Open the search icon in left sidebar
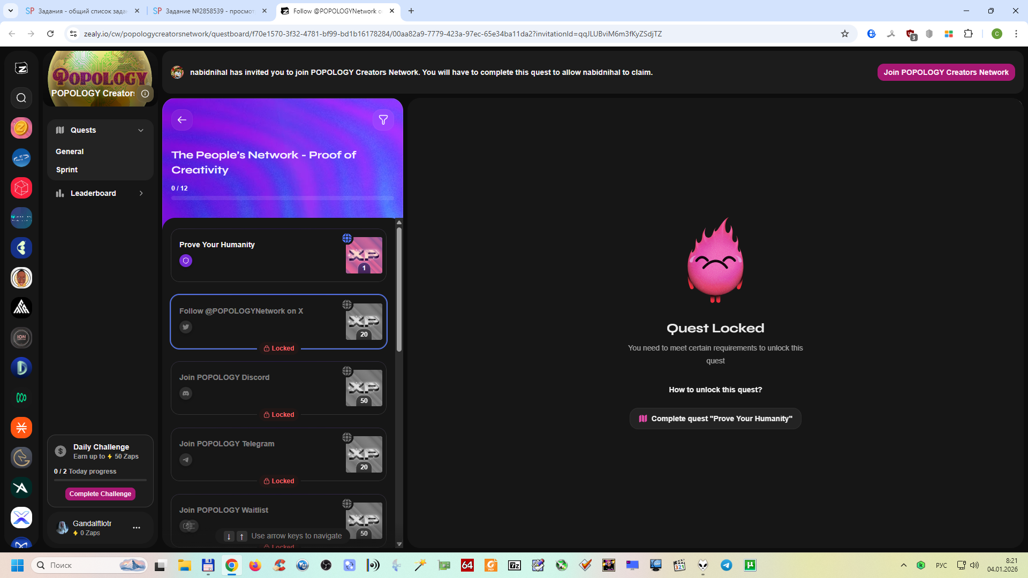1028x578 pixels. (x=21, y=98)
